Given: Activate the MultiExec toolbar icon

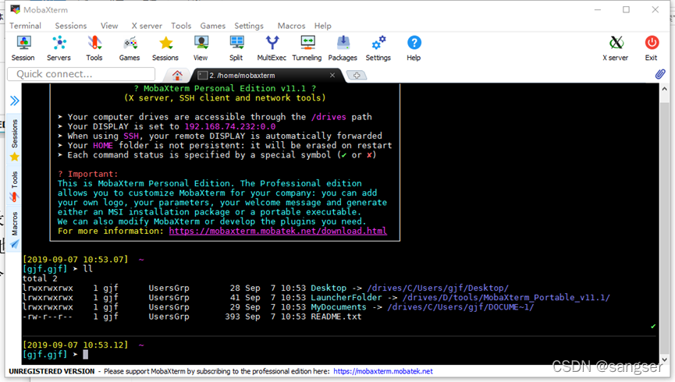Looking at the screenshot, I should tap(272, 48).
